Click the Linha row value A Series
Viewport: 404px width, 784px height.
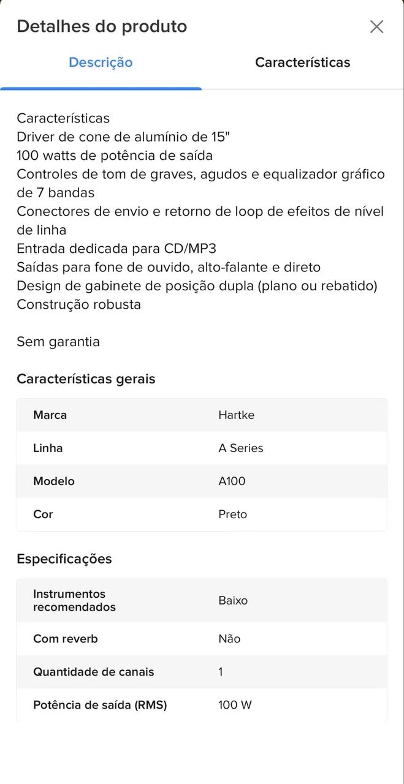241,448
